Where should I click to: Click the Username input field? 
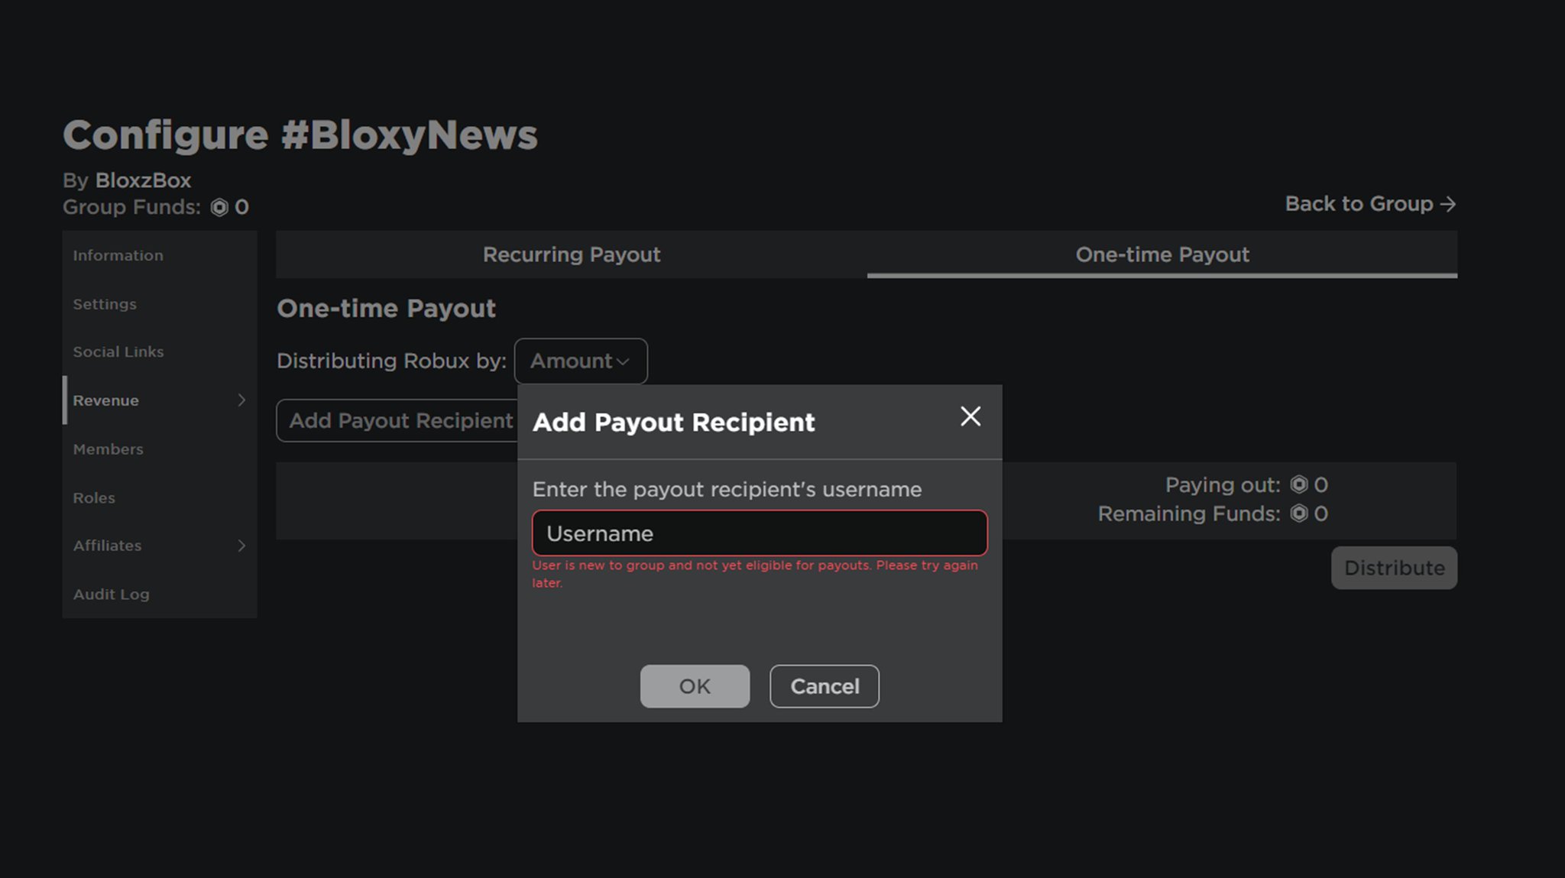(x=760, y=532)
